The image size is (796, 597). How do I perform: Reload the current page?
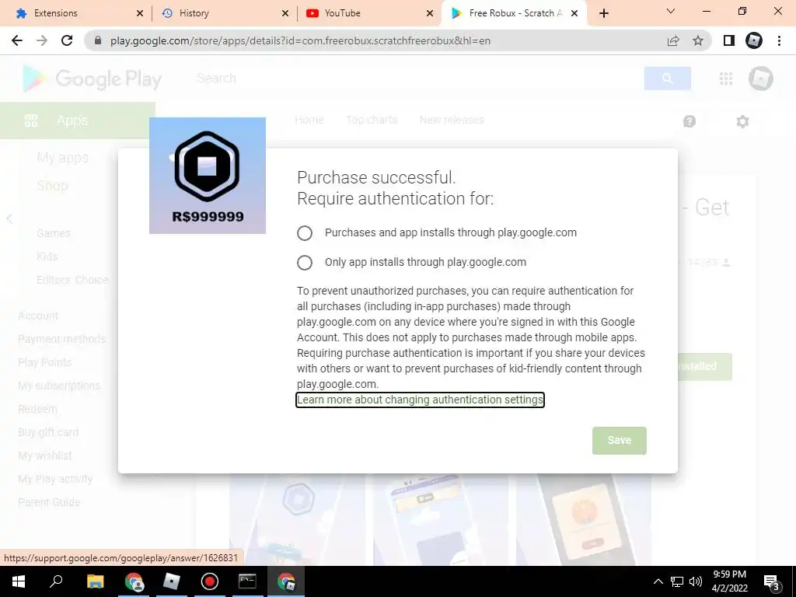67,40
